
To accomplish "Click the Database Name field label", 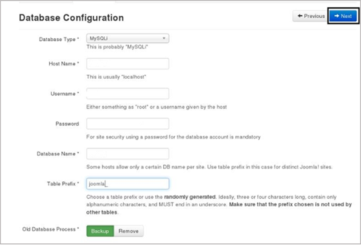I will pos(58,153).
